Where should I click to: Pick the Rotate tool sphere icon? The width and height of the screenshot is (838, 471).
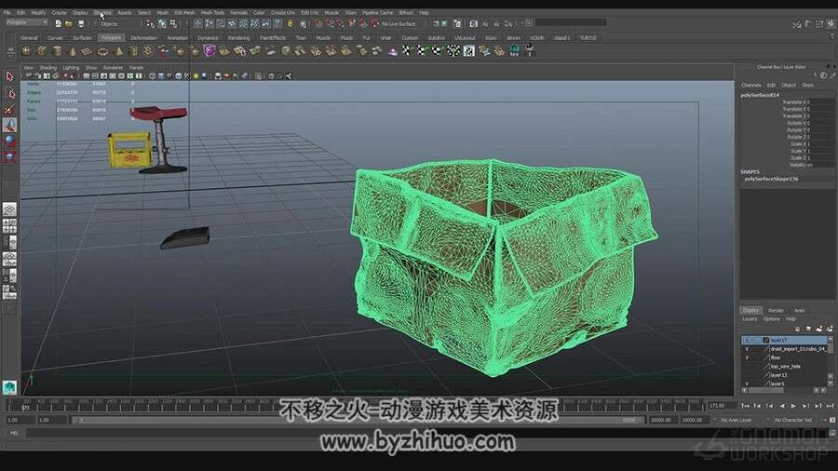pos(9,141)
